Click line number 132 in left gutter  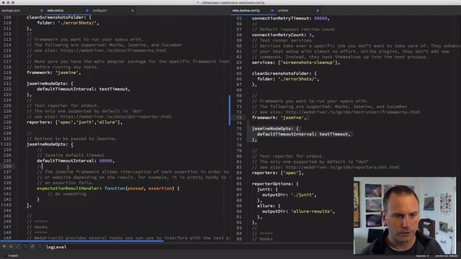pyautogui.click(x=7, y=144)
